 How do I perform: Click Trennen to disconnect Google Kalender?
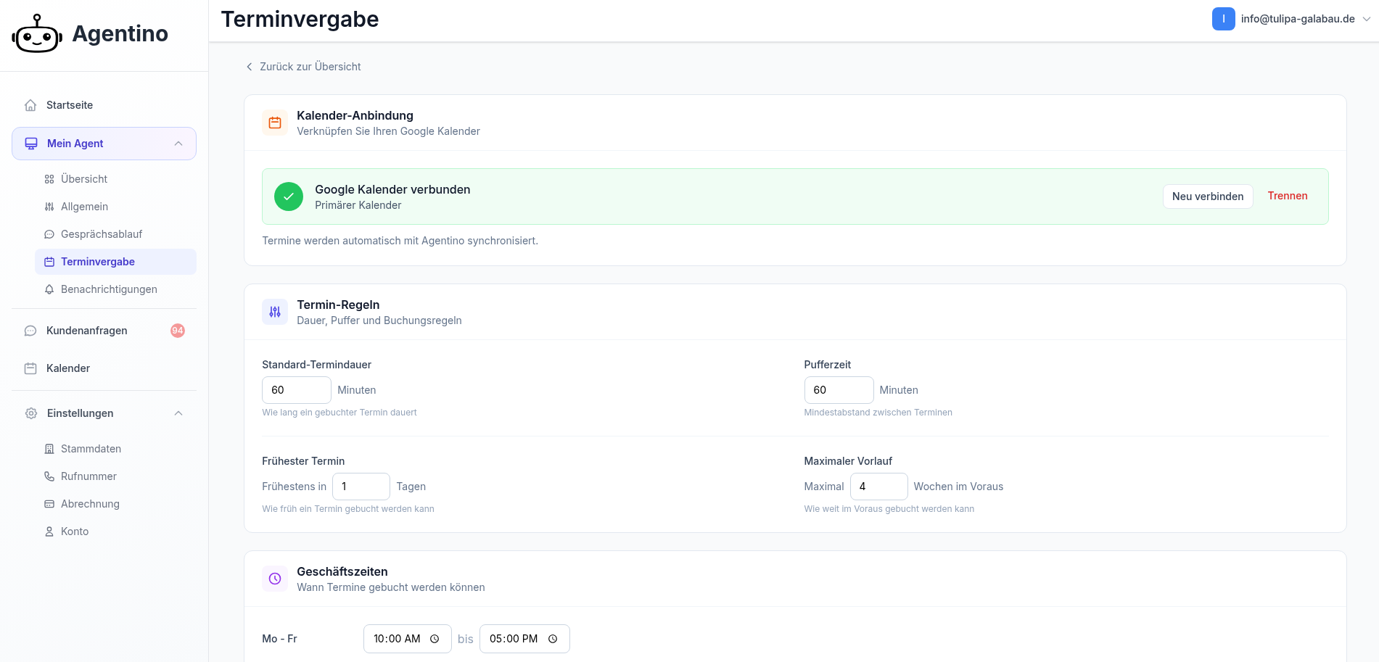[x=1288, y=196]
